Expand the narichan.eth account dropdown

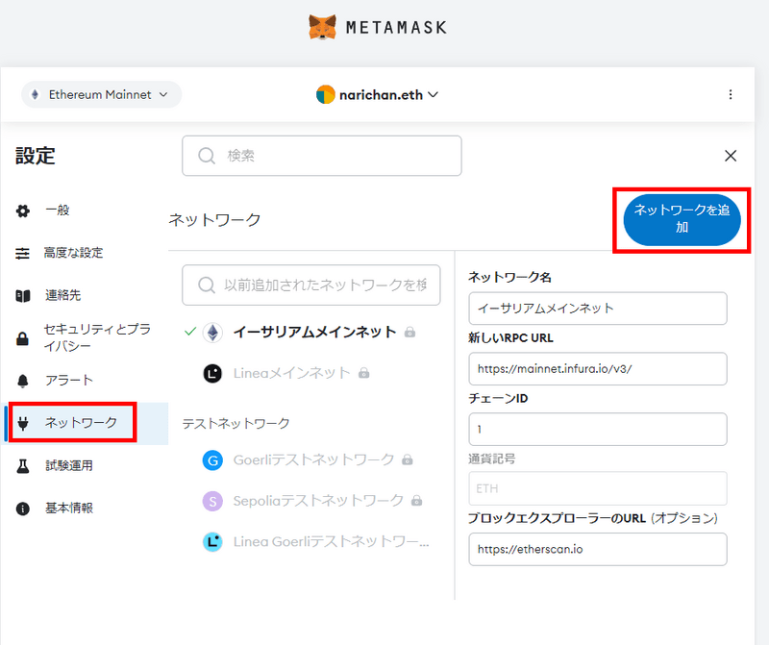[377, 94]
